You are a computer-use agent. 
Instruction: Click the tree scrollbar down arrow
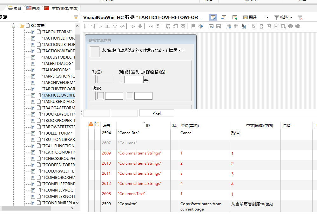coord(77,203)
